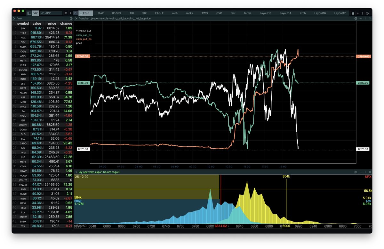The width and height of the screenshot is (384, 249).
Task: Click the 3 workspace button at top right
Action: pos(362,14)
